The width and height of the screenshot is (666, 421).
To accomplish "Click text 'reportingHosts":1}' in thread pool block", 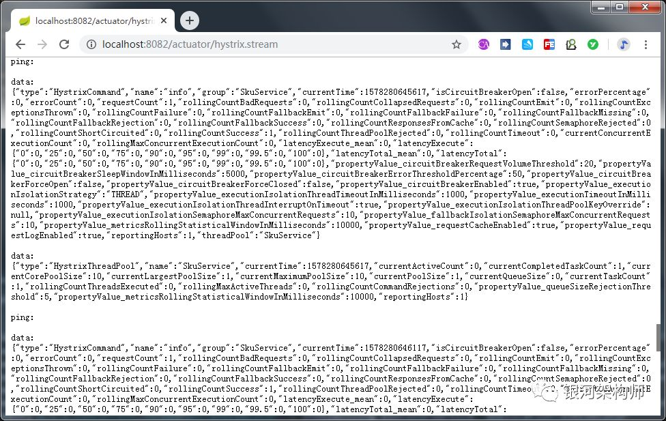I will [425, 297].
